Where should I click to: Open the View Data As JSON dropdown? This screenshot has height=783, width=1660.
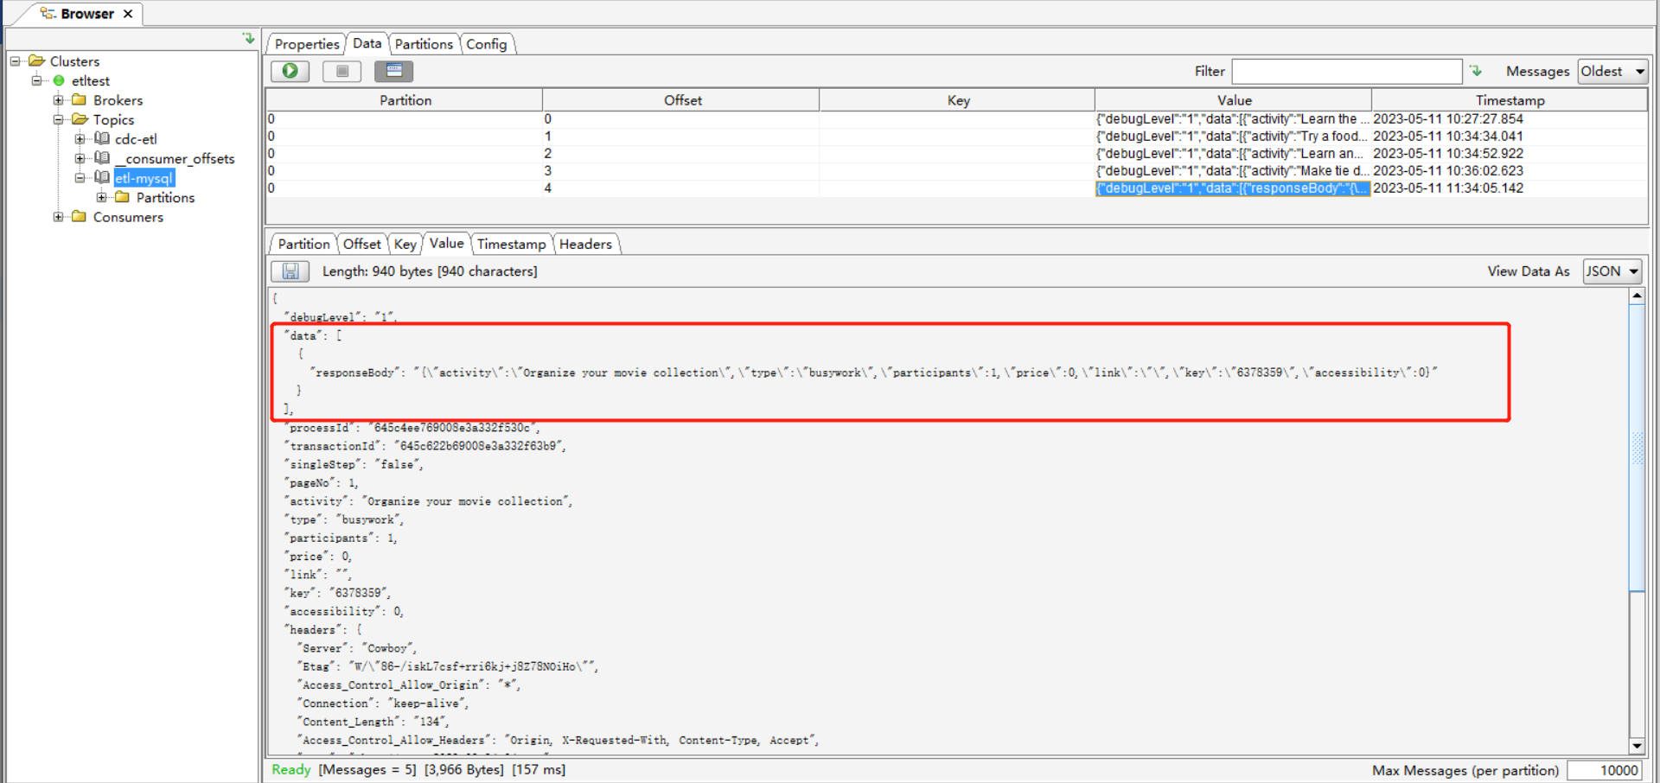(x=1612, y=271)
